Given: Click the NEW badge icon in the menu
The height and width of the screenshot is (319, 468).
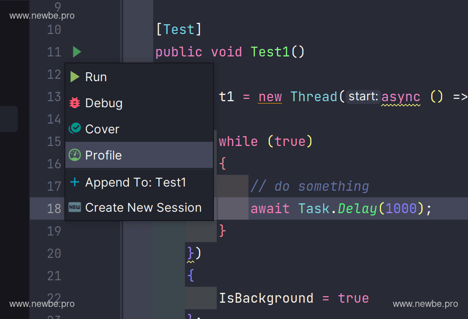Looking at the screenshot, I should click(x=75, y=208).
